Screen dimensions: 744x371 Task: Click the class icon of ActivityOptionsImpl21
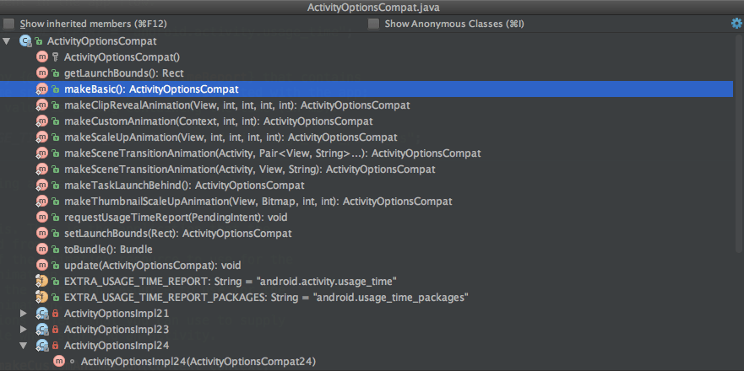pyautogui.click(x=42, y=314)
